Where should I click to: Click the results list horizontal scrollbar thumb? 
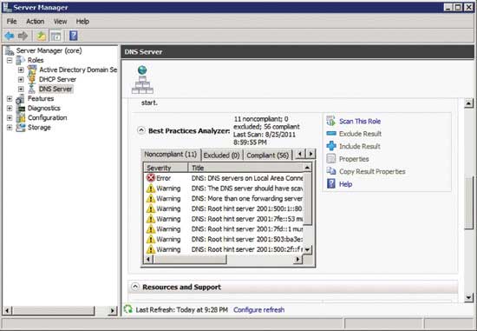click(x=190, y=260)
